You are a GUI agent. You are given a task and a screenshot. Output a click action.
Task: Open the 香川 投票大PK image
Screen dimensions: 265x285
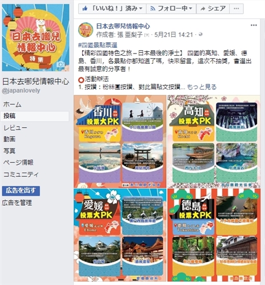click(120, 141)
